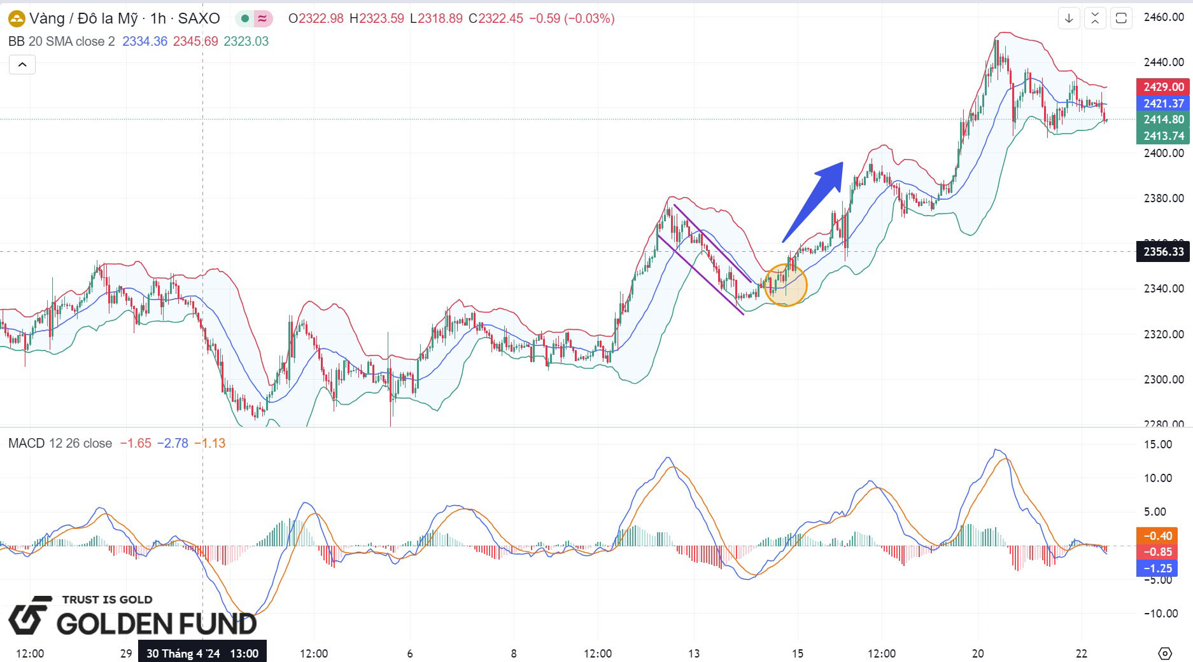Viewport: 1193px width, 662px height.
Task: Click the green 2413.74 price label
Action: (1163, 136)
